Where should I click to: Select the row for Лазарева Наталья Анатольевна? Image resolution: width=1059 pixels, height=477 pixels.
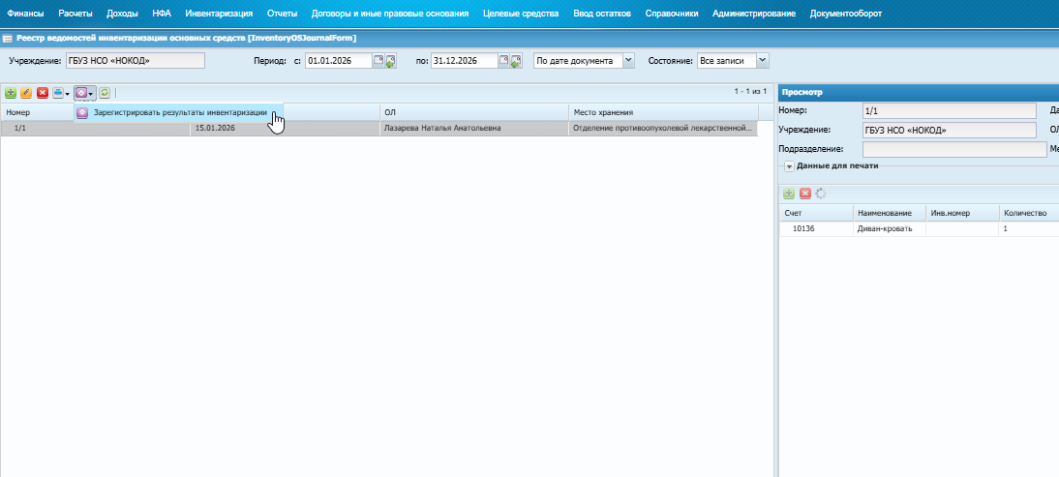[378, 128]
